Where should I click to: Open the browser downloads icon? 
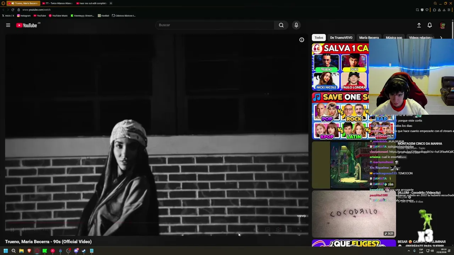(444, 10)
